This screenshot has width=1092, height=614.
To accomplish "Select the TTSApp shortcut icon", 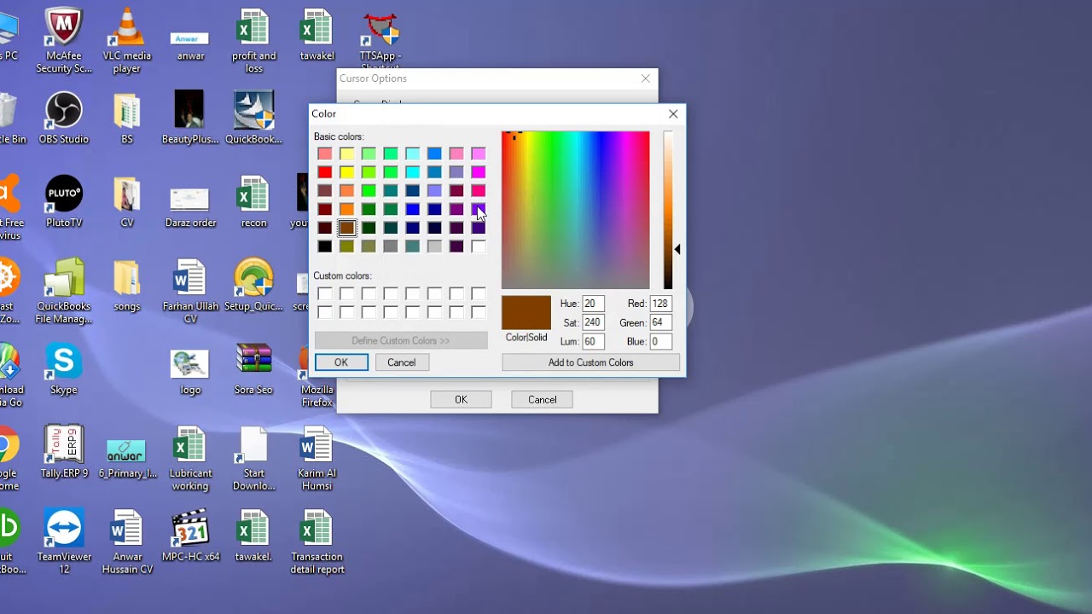I will [380, 40].
